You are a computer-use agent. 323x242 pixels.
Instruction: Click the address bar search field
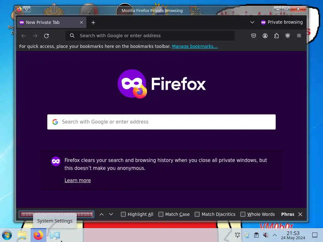[x=150, y=36]
